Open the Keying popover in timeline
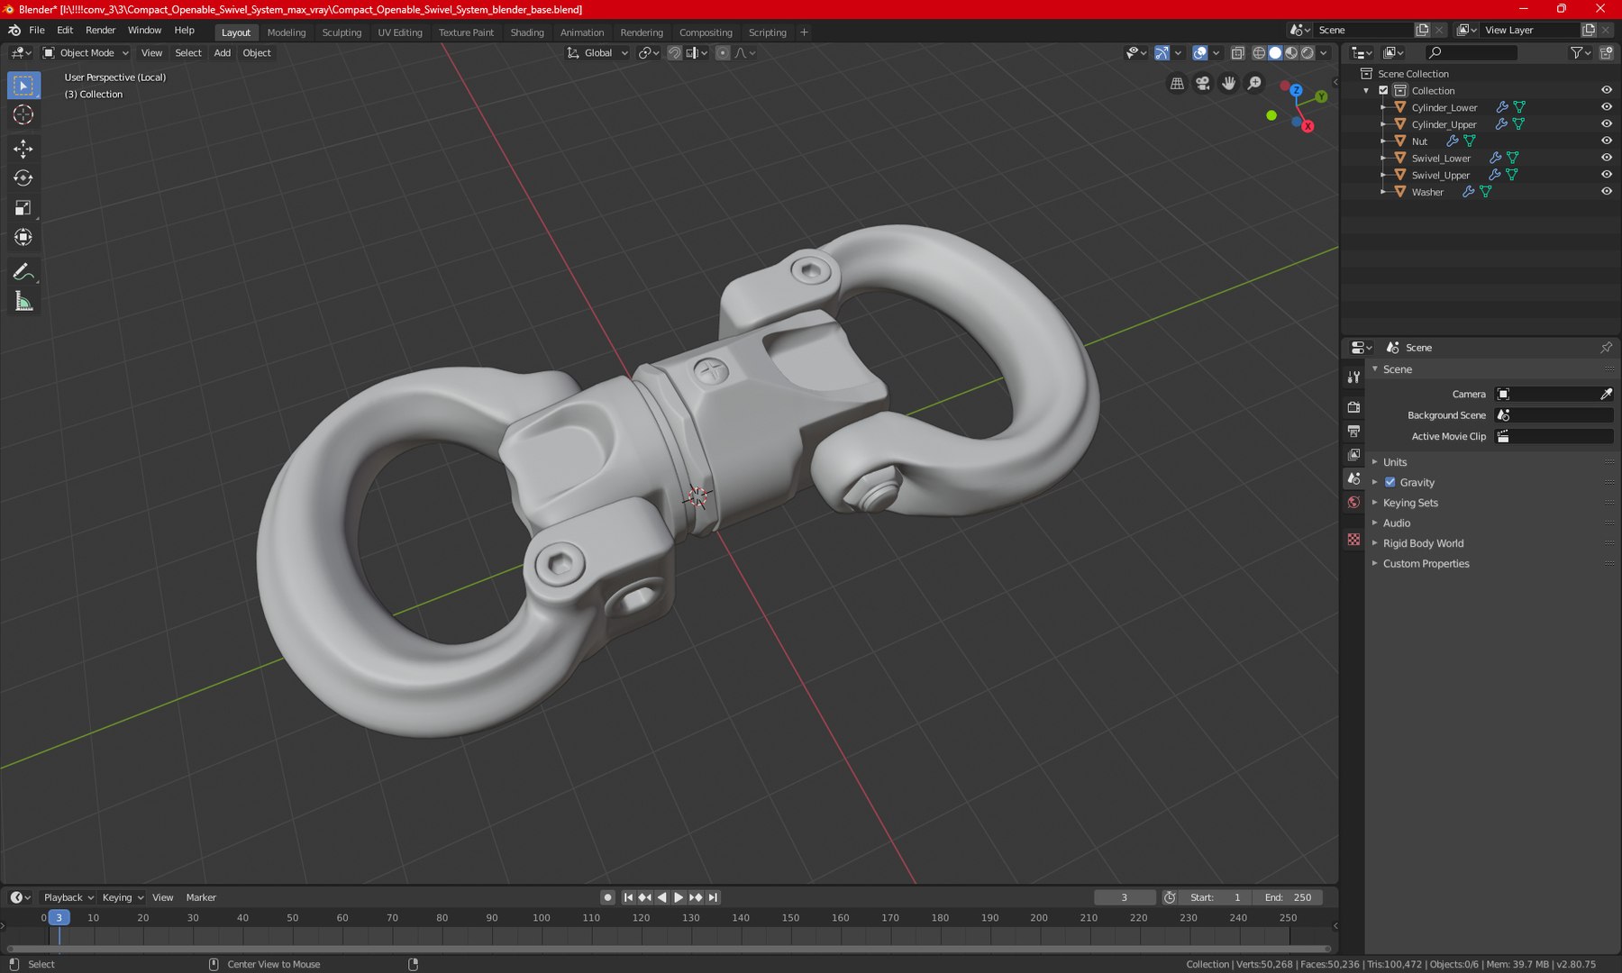Viewport: 1622px width, 973px height. [122, 897]
